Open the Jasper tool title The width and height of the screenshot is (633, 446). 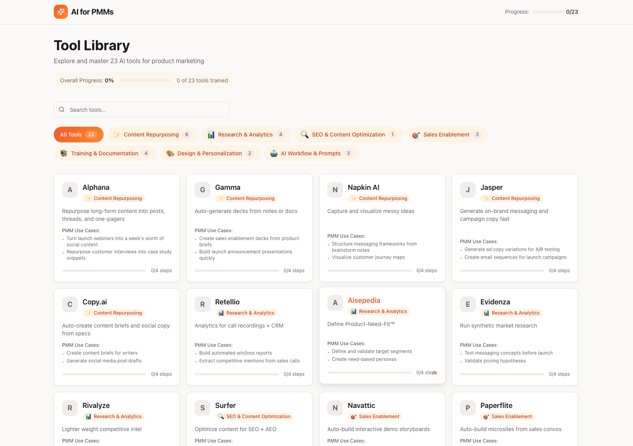pos(491,188)
